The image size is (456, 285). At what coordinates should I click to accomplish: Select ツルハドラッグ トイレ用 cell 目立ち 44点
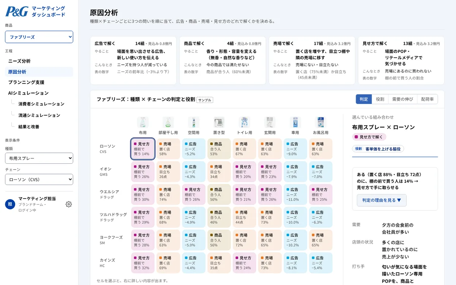click(x=245, y=217)
